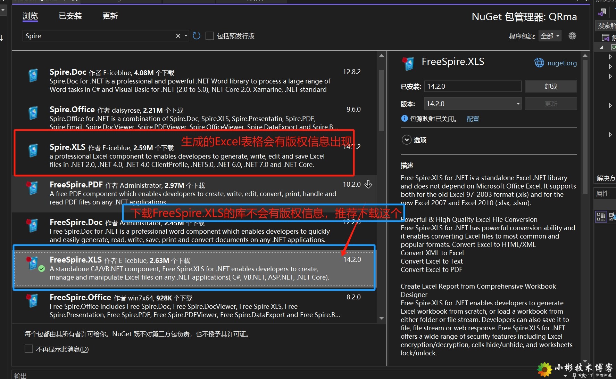616x379 pixels.
Task: Select the Spire.Office package icon
Action: 33,113
